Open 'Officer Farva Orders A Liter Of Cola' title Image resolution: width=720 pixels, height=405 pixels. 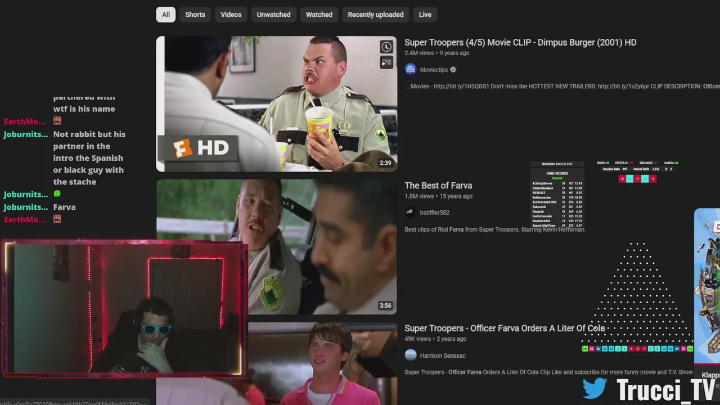point(505,328)
